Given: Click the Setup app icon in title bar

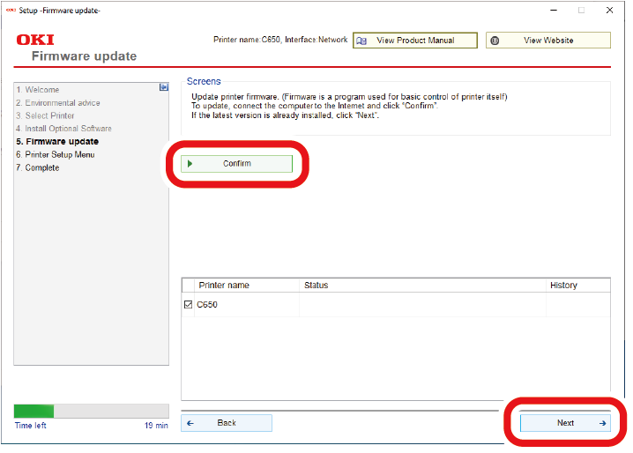Looking at the screenshot, I should [11, 10].
